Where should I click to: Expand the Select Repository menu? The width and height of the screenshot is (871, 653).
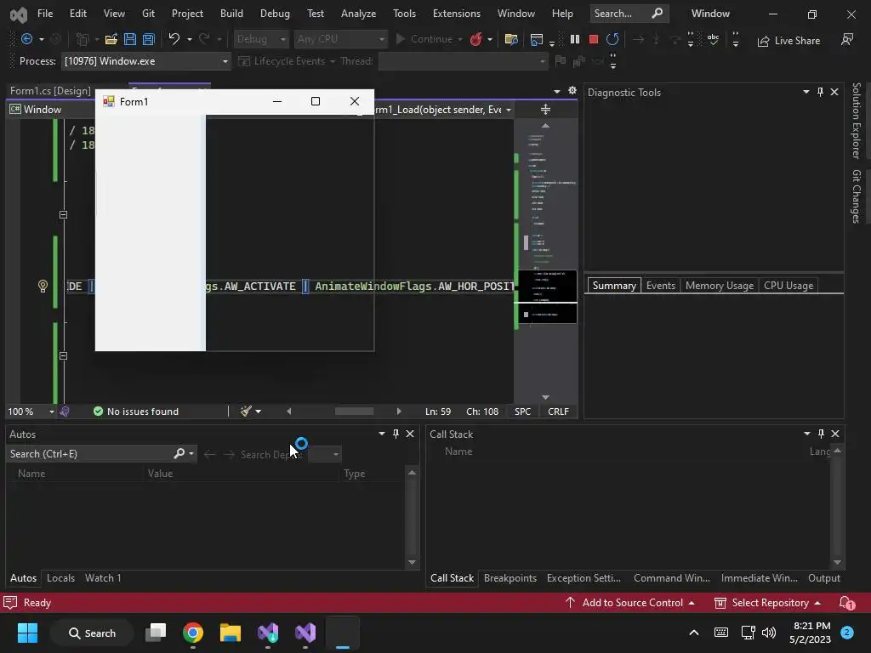tap(767, 603)
